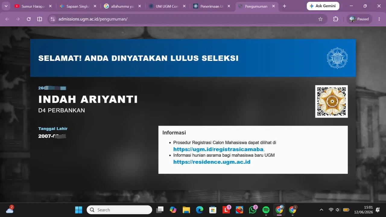Open the residence.ugm.ac.id link
Screen dimensions: 386x217
click(212, 162)
